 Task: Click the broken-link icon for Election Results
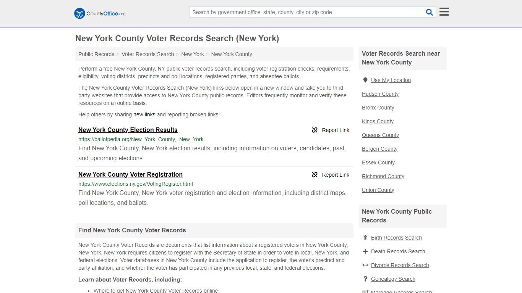tap(315, 130)
